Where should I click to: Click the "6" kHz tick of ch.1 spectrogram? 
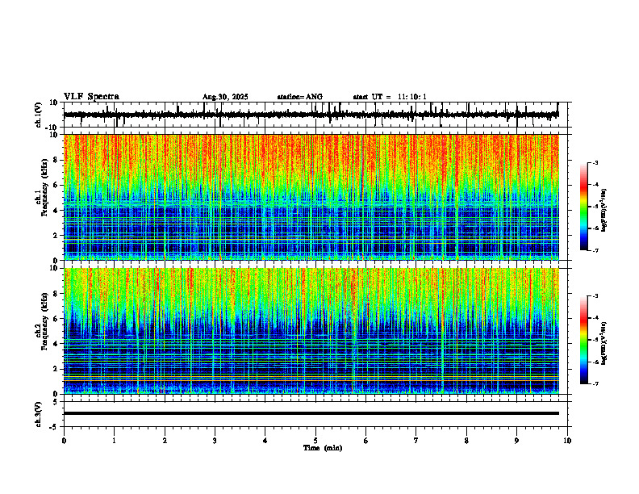(x=56, y=185)
